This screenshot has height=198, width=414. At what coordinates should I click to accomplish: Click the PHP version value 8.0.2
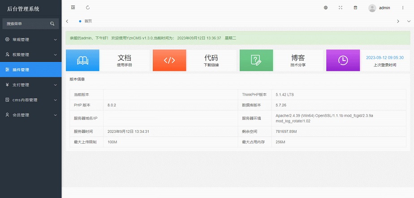pyautogui.click(x=112, y=105)
